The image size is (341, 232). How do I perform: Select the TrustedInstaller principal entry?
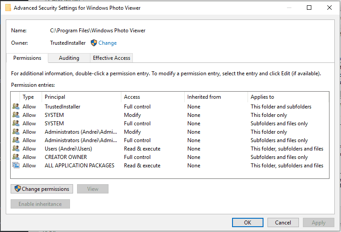pyautogui.click(x=62, y=107)
